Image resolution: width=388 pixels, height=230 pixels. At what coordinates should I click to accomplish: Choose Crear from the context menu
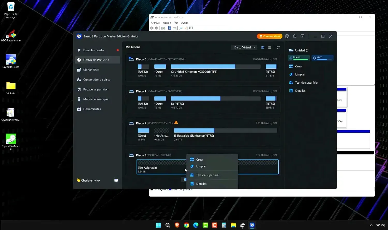click(x=200, y=160)
